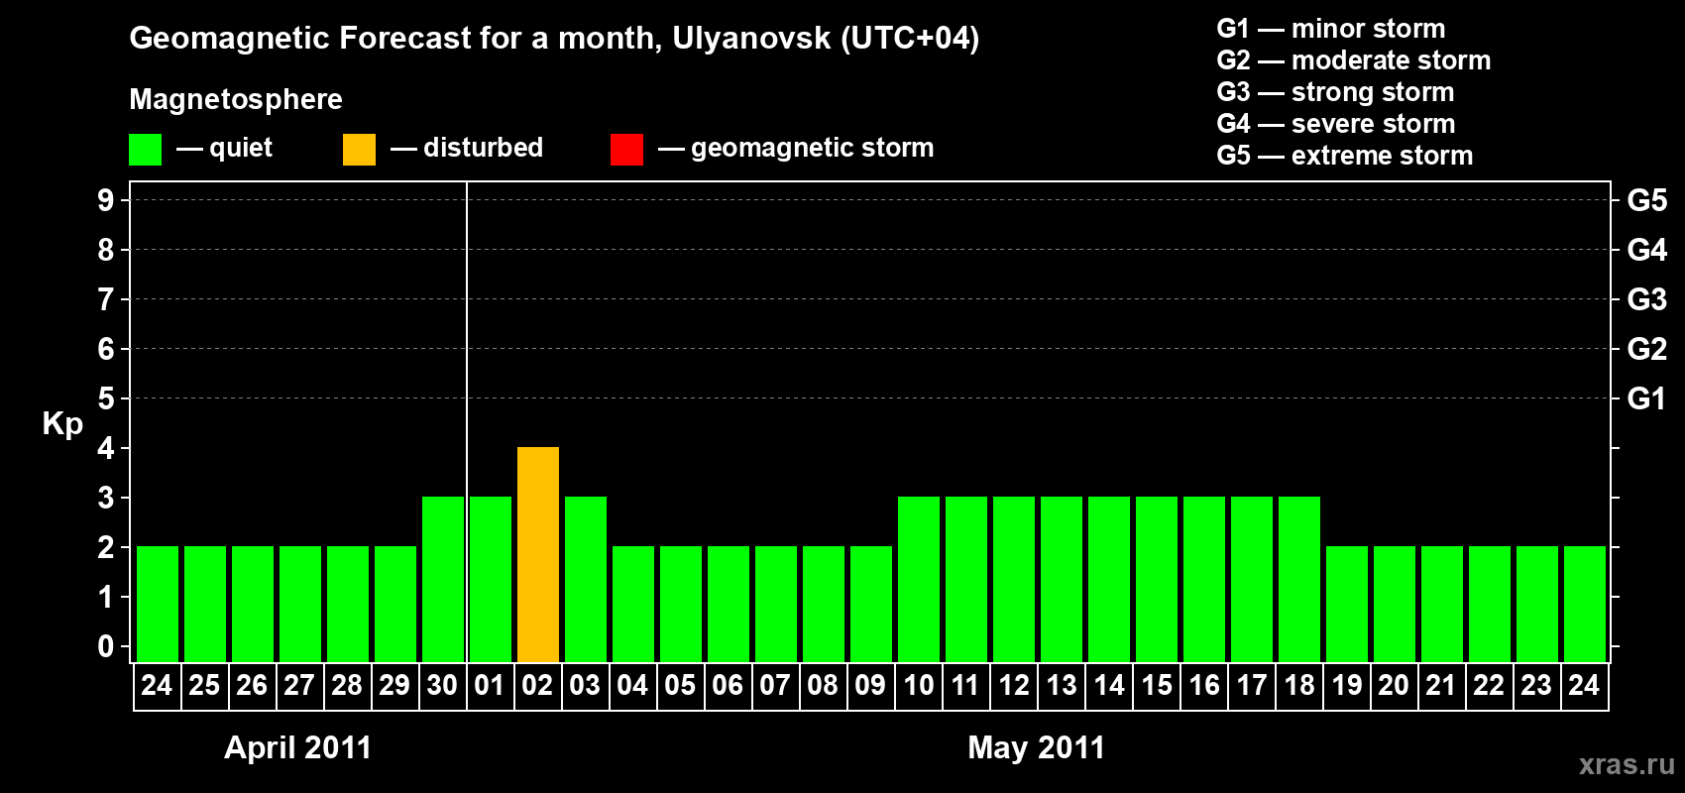Image resolution: width=1685 pixels, height=793 pixels.
Task: Click the Kp value 0 on the axis
Action: click(106, 646)
